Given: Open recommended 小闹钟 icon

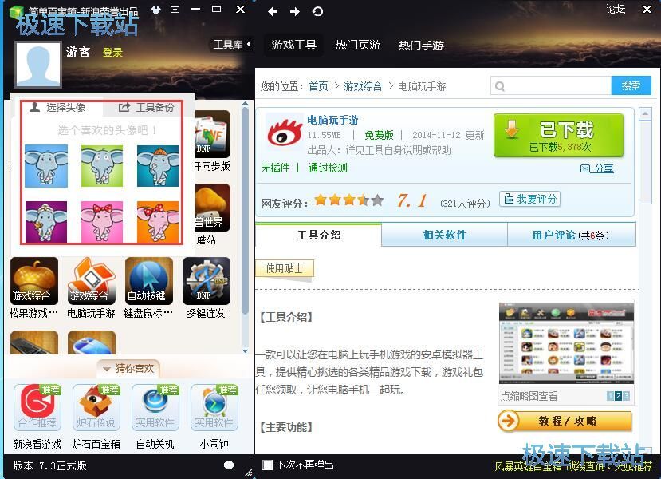Looking at the screenshot, I should tap(214, 407).
